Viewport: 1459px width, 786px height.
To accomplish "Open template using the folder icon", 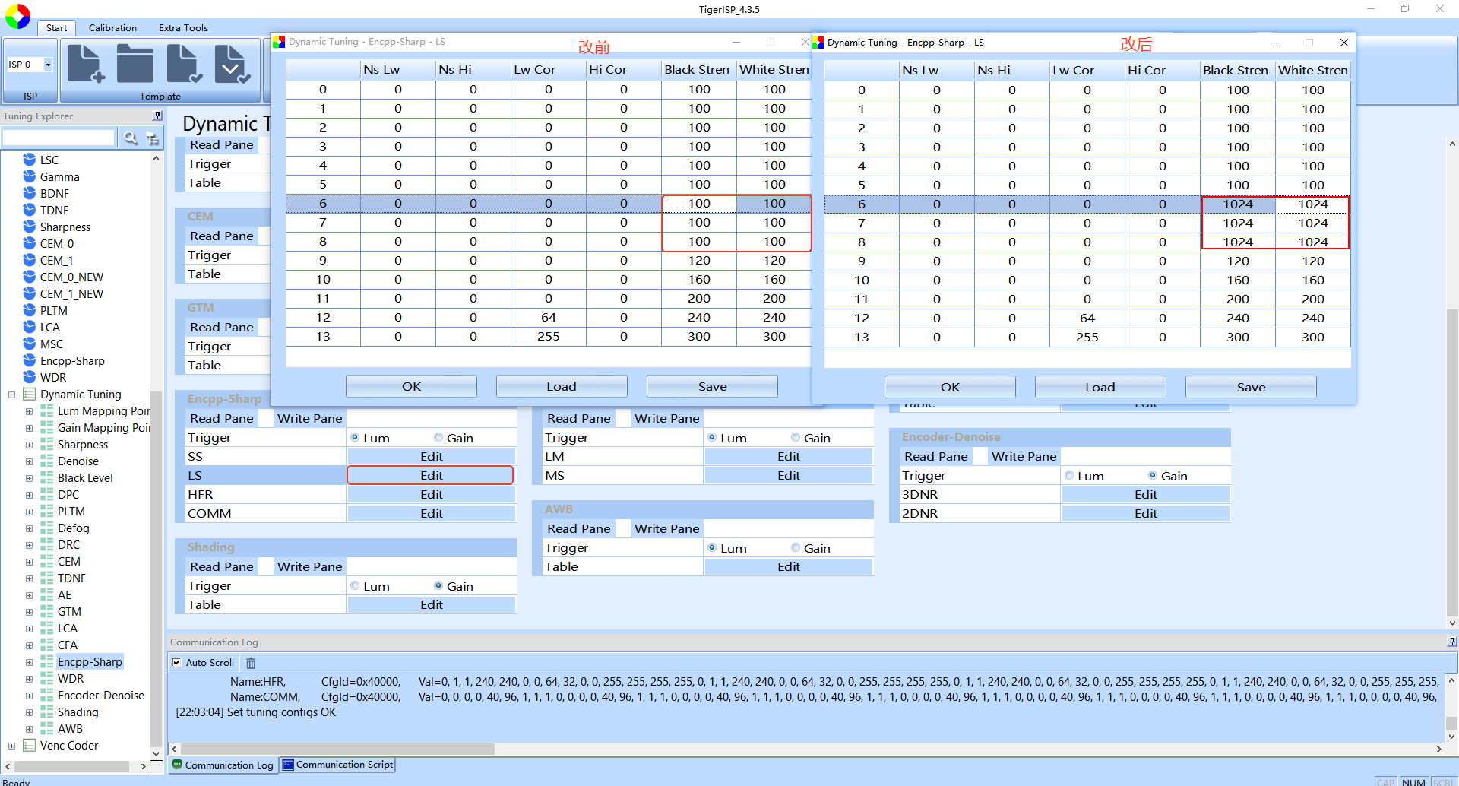I will [135, 64].
